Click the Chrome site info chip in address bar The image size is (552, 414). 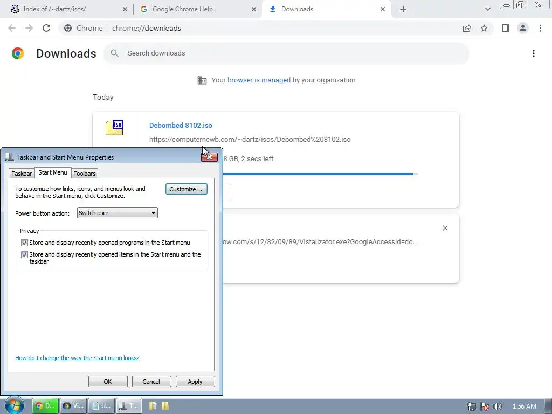coord(84,28)
